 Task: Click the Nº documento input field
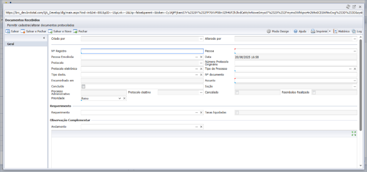click(x=296, y=75)
